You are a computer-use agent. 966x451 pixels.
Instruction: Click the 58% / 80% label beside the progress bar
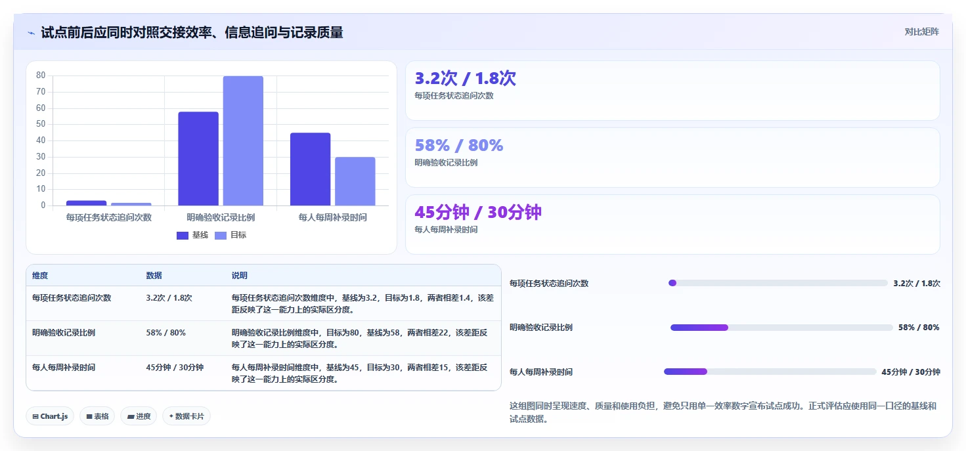pyautogui.click(x=919, y=328)
